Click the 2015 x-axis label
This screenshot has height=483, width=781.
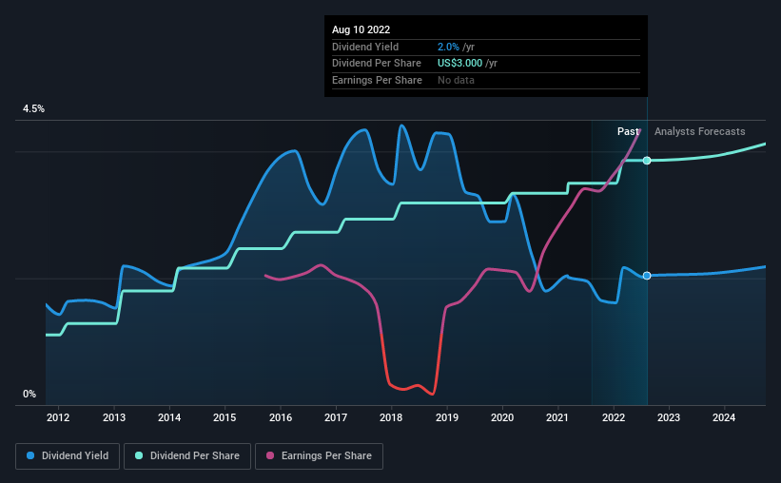pos(225,417)
